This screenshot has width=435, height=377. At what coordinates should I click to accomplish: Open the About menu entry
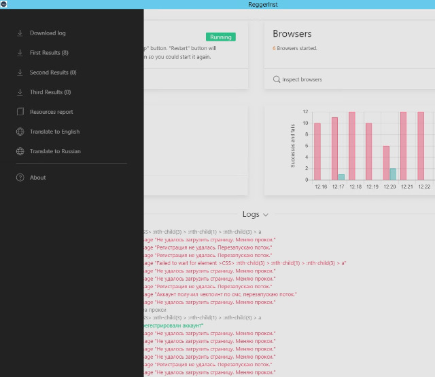pyautogui.click(x=38, y=178)
